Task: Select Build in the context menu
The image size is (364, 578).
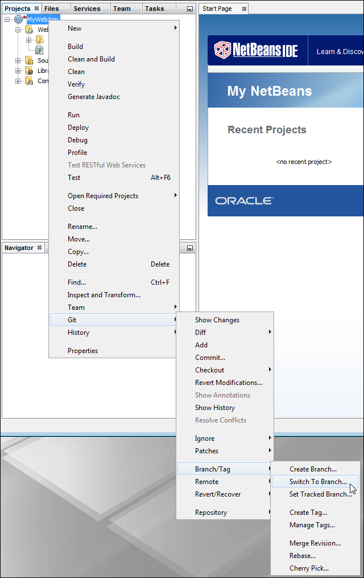Action: point(114,47)
